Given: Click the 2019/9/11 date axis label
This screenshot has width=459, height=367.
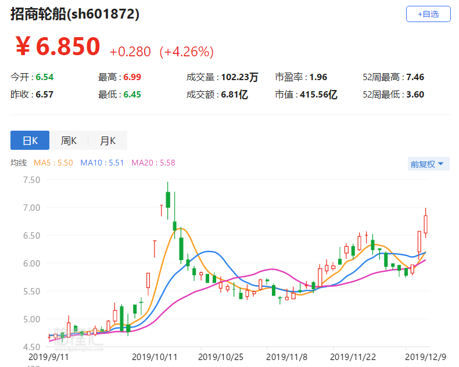Looking at the screenshot, I should click(x=48, y=357).
